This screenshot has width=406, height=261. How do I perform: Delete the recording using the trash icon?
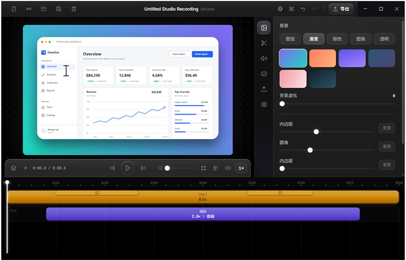point(74,9)
